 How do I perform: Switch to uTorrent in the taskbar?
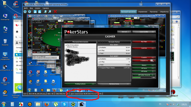pos(56,104)
